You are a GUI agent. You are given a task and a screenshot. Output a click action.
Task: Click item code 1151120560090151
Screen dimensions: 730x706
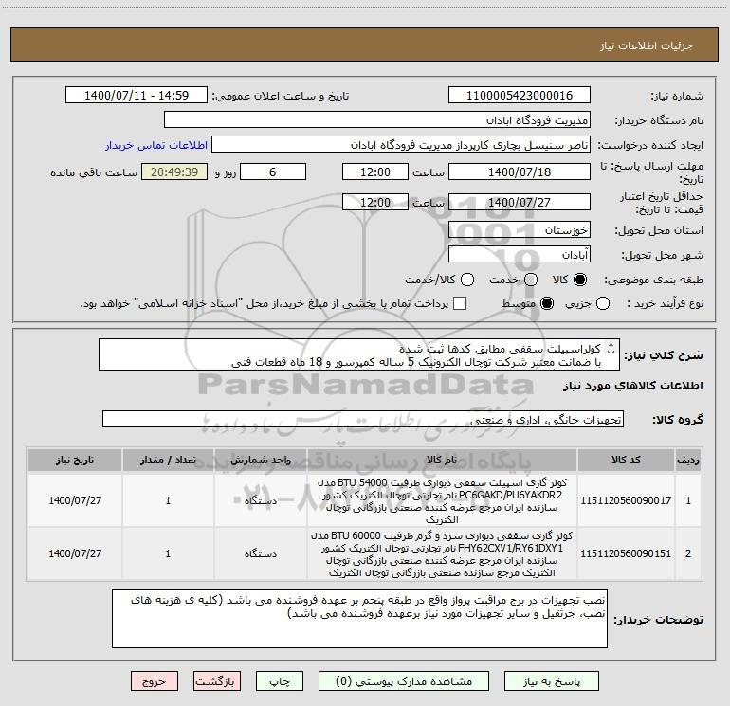(626, 553)
